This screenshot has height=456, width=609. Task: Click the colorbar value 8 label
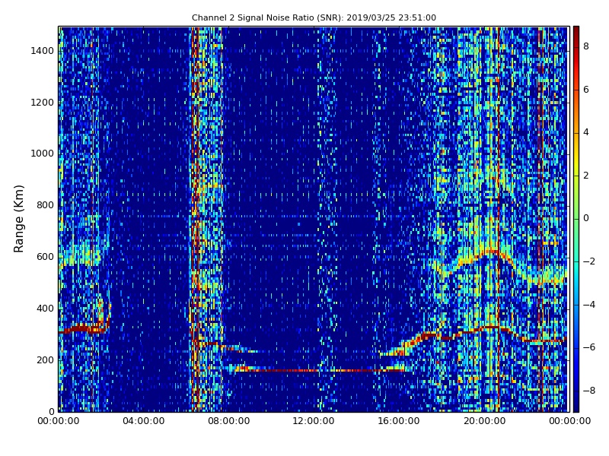click(586, 46)
